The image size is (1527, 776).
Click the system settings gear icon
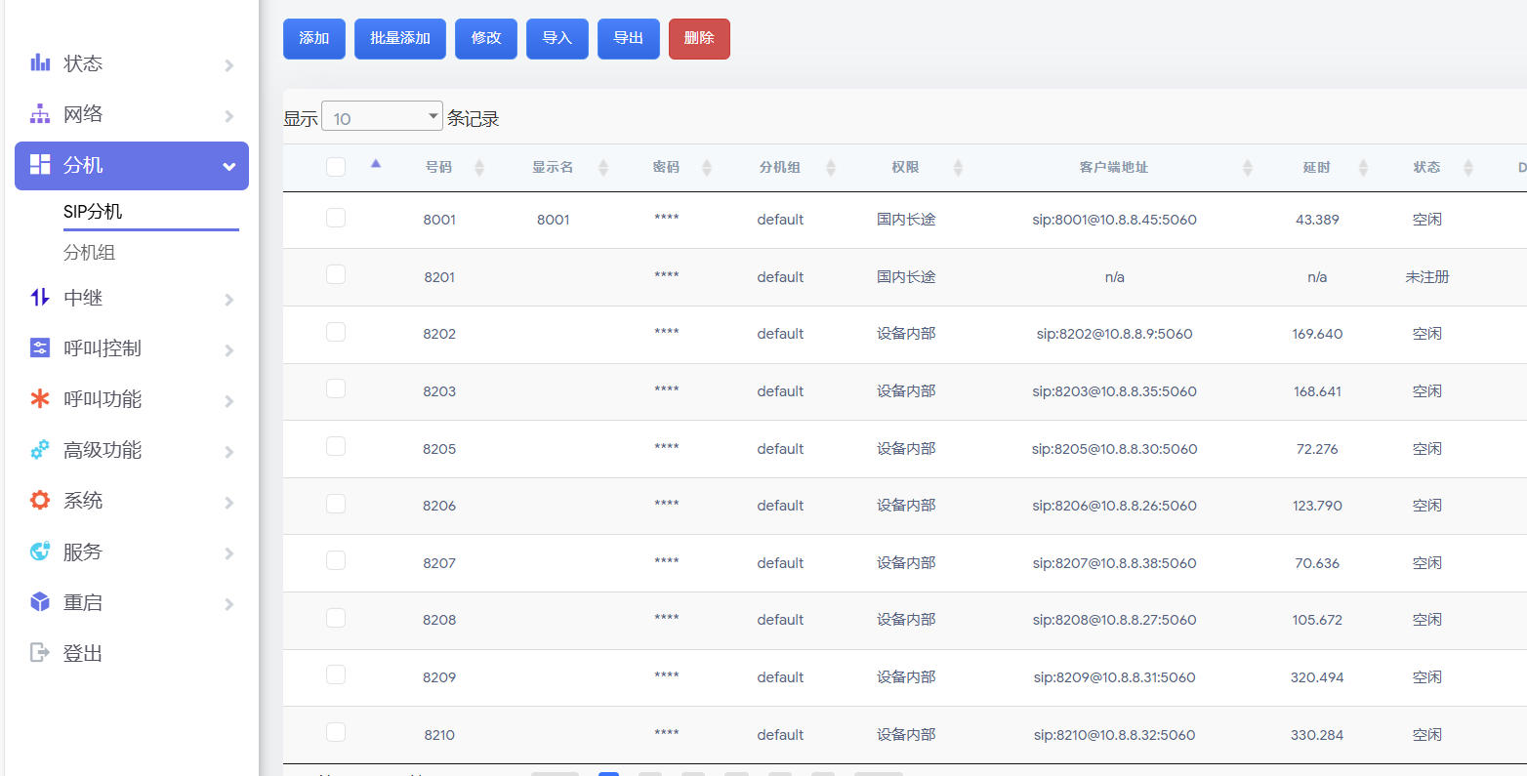pyautogui.click(x=40, y=501)
